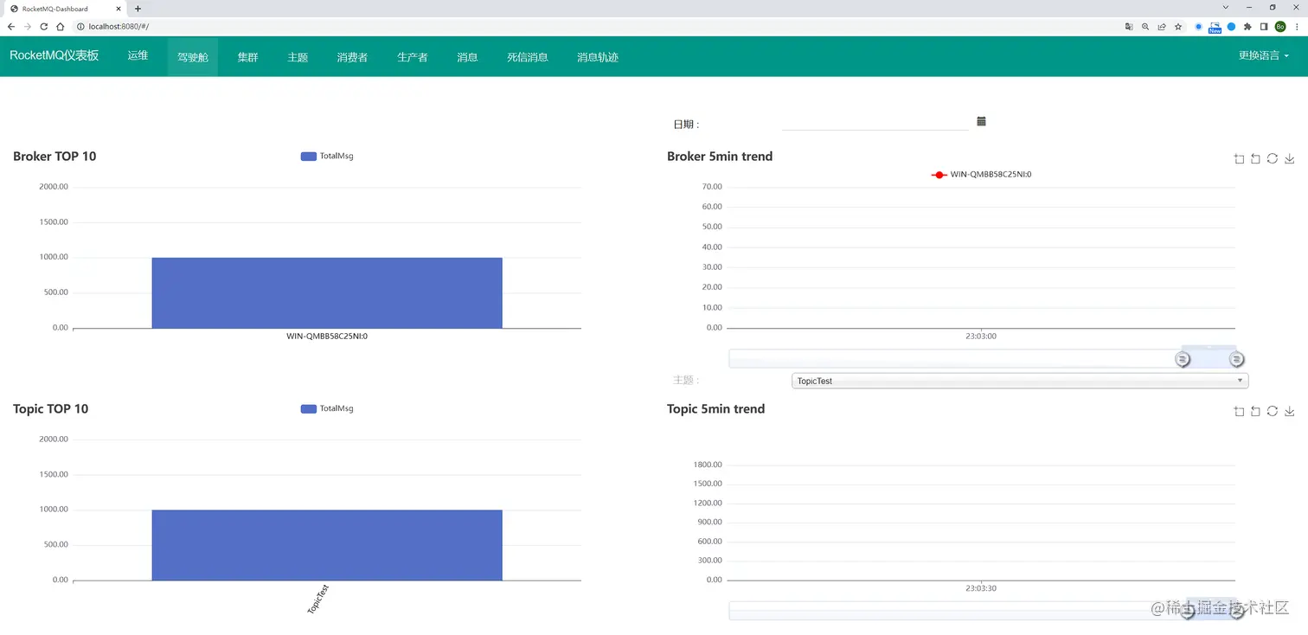Click the translate page icon in address bar
Screen dimensions: 1308x635
pyautogui.click(x=1129, y=27)
